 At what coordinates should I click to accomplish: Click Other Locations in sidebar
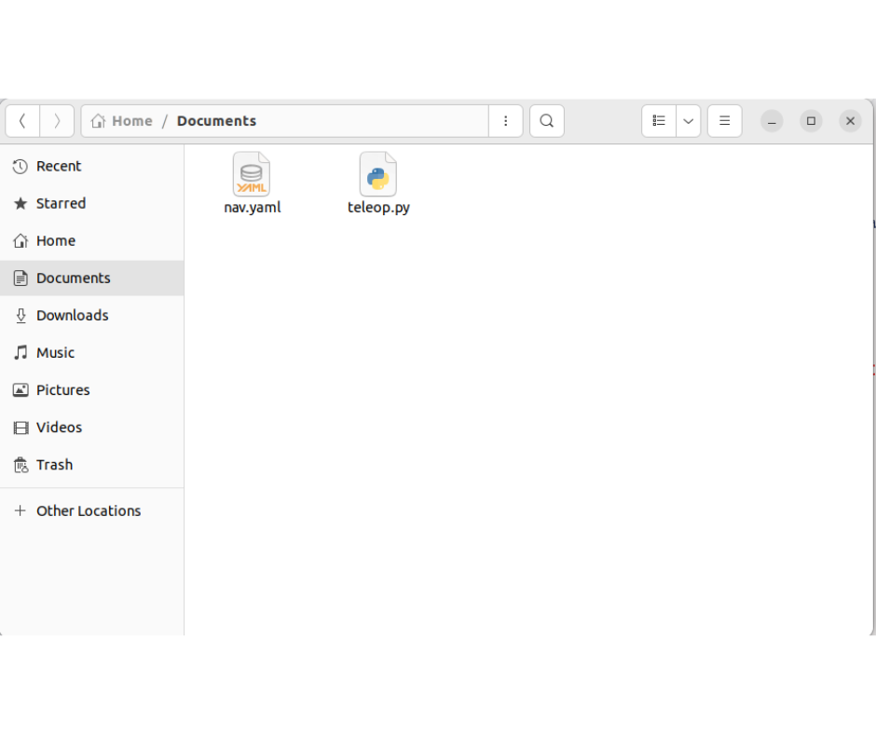click(89, 511)
